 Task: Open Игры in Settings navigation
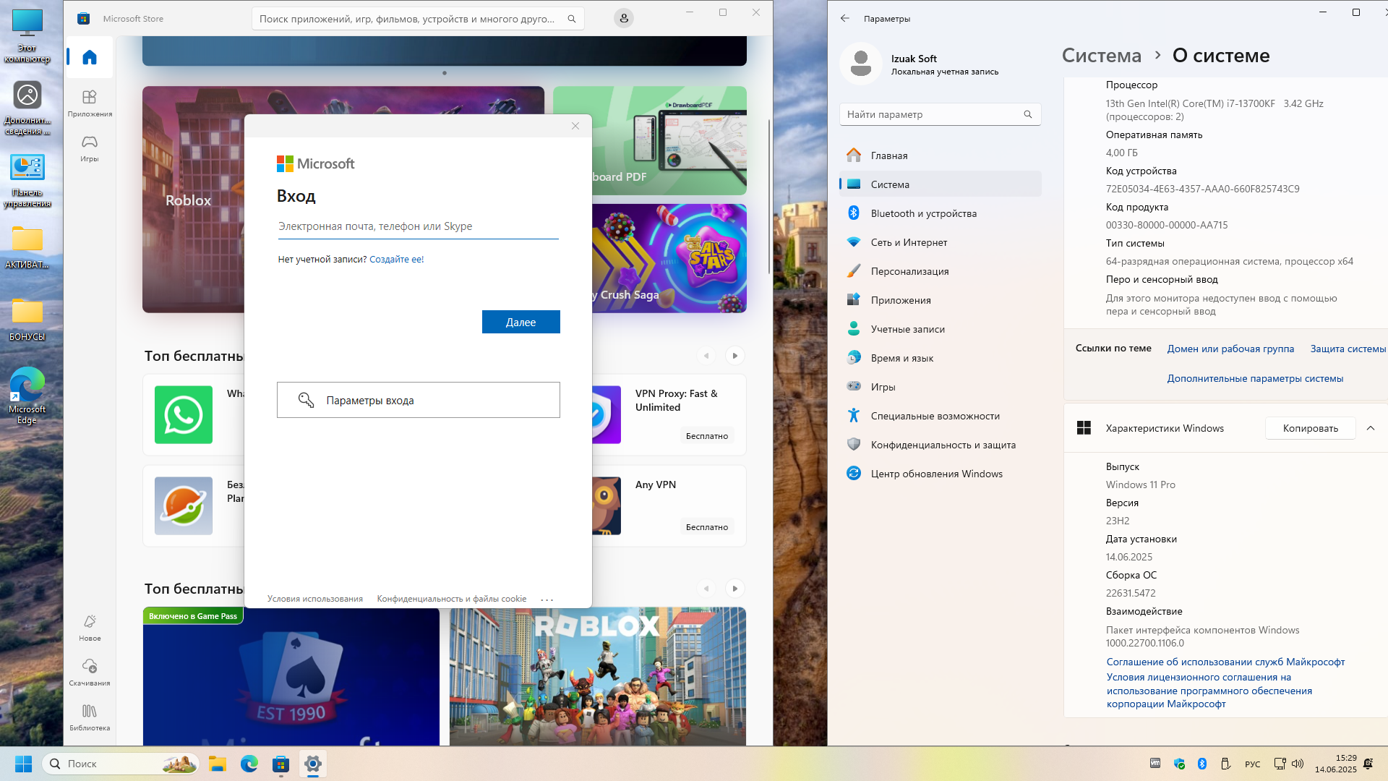(940, 387)
